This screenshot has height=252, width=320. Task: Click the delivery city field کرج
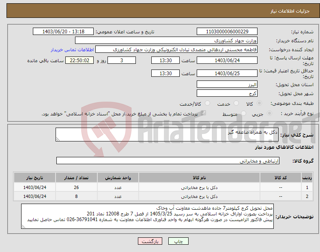[x=227, y=93]
